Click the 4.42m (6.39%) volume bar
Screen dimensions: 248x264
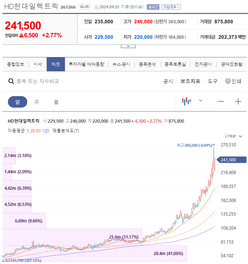(17, 188)
